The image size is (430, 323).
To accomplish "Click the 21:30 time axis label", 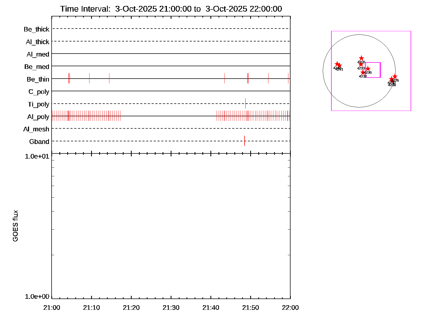I will 171,308.
